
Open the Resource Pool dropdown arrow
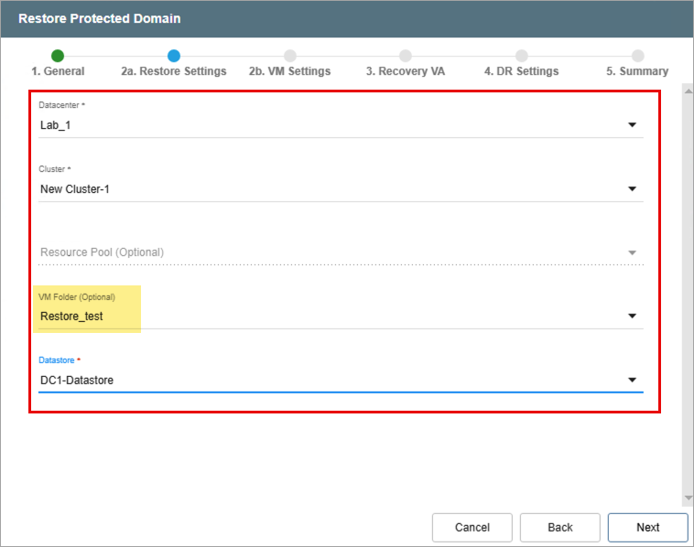pyautogui.click(x=632, y=252)
